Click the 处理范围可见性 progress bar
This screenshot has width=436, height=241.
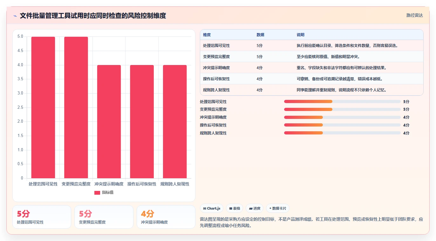[x=342, y=101]
